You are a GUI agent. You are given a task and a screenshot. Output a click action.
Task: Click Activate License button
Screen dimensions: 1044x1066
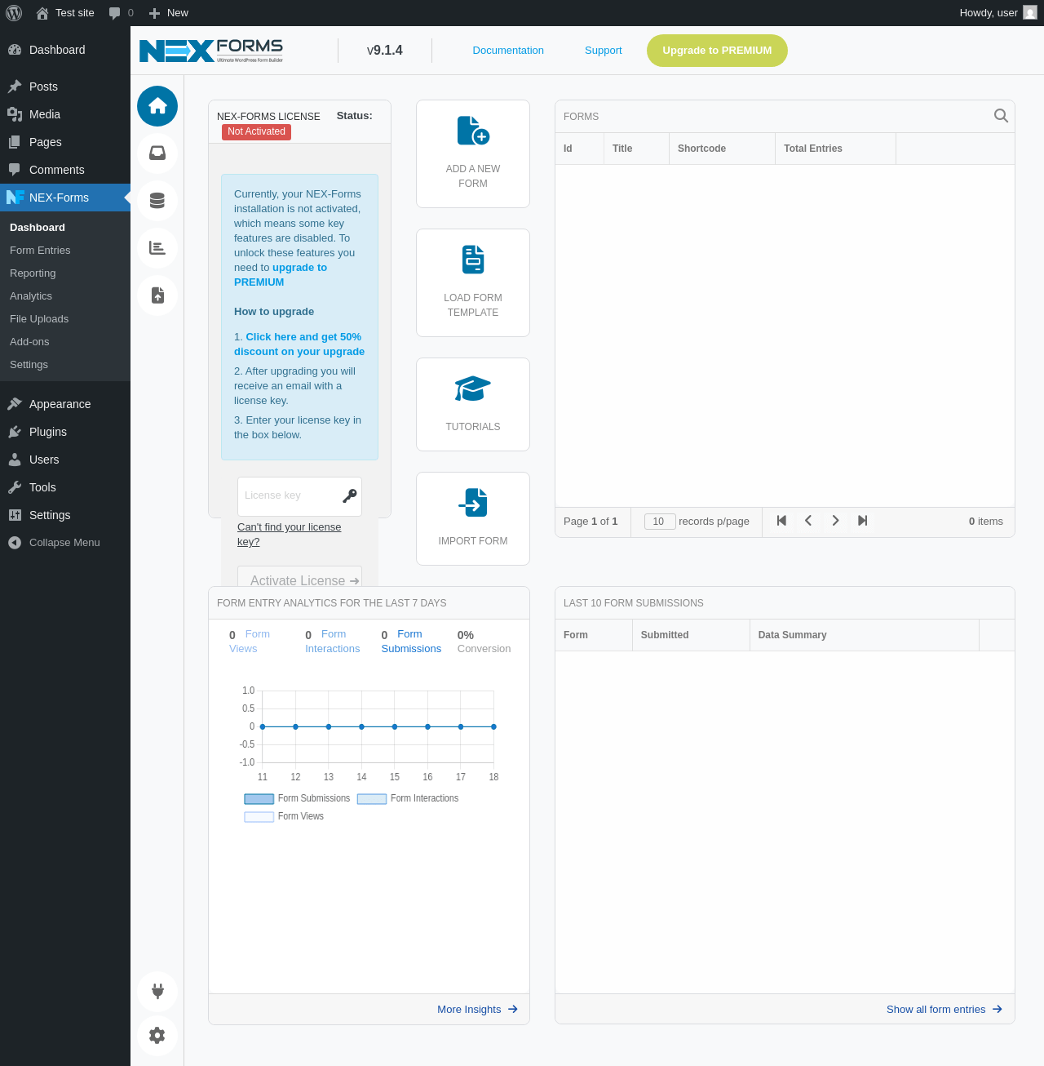[299, 576]
